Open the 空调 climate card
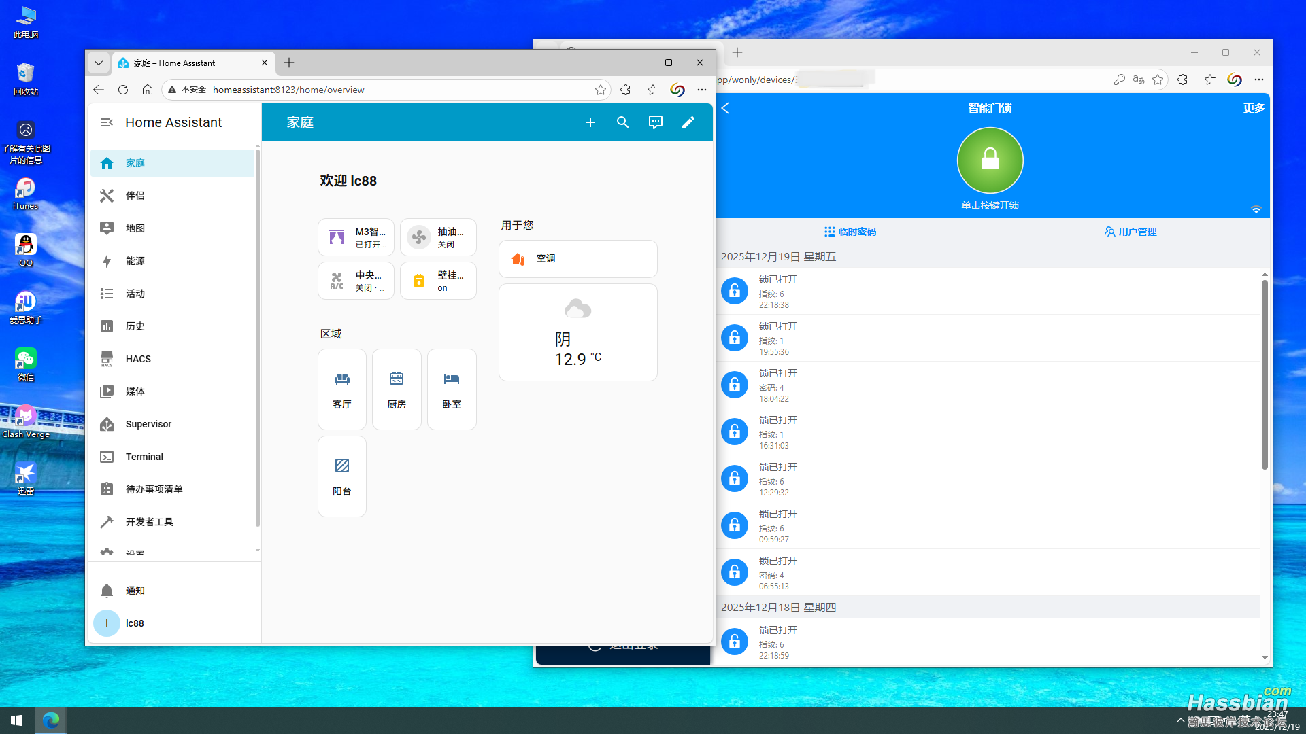Viewport: 1306px width, 734px height. (577, 258)
